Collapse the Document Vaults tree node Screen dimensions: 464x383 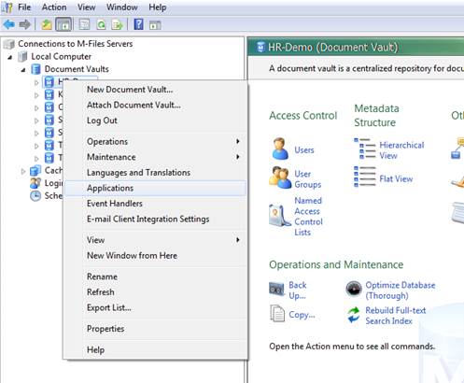click(23, 70)
